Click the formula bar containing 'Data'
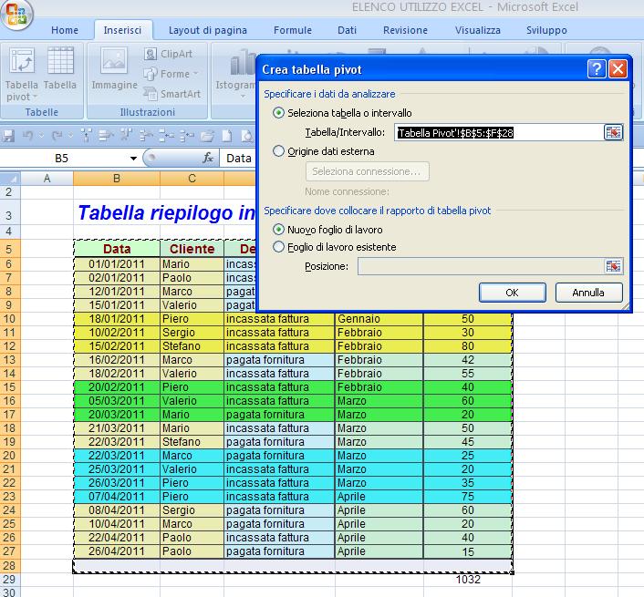 coord(238,158)
